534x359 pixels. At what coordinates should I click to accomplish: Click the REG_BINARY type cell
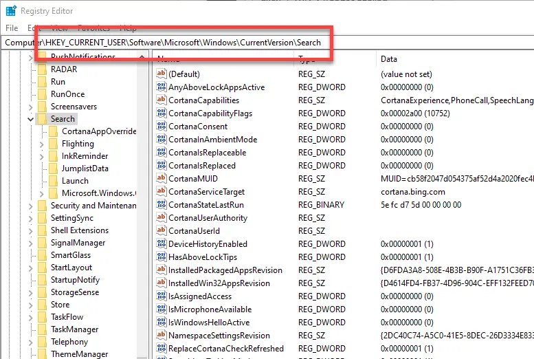[321, 204]
